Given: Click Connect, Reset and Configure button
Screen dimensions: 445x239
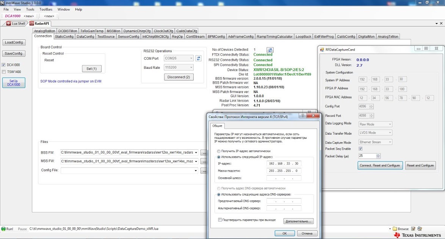Looking at the screenshot, I should click(380, 165).
